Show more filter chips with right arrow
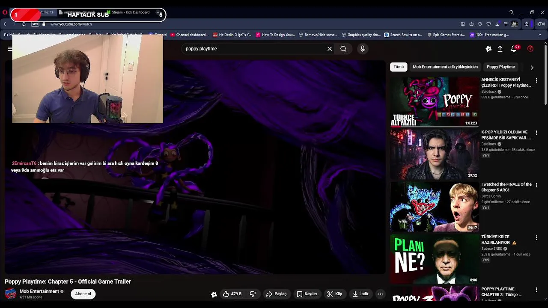 coord(532,67)
